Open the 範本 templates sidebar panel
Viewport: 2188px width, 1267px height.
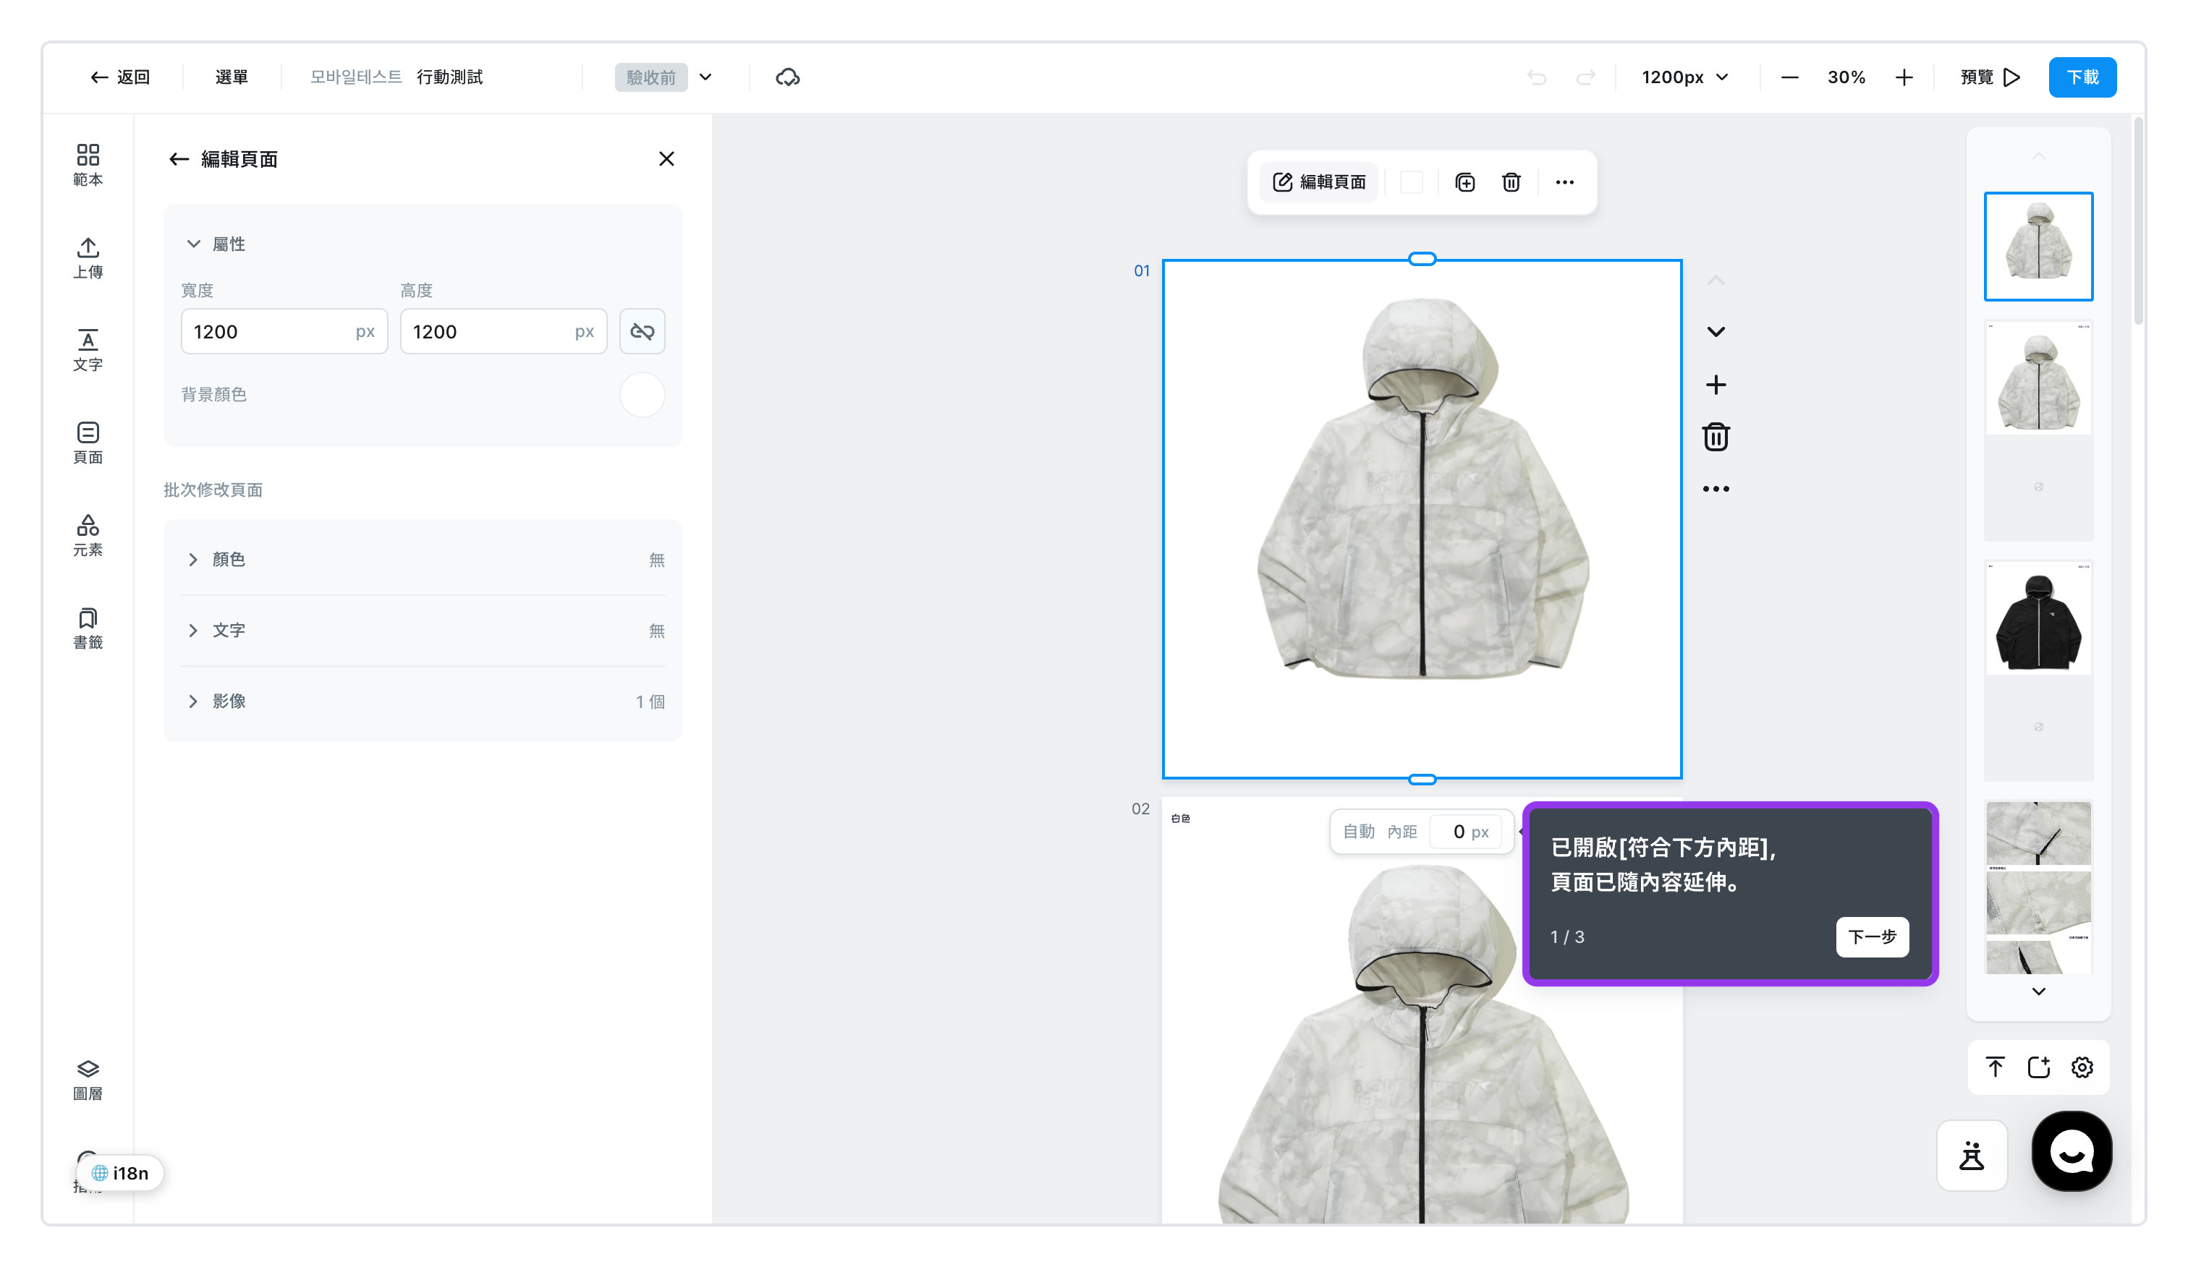click(x=88, y=165)
